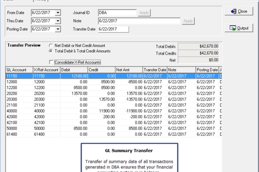Enable Consolidate X-Ref Accounts checkbox
Image resolution: width=259 pixels, height=172 pixels.
click(x=51, y=62)
